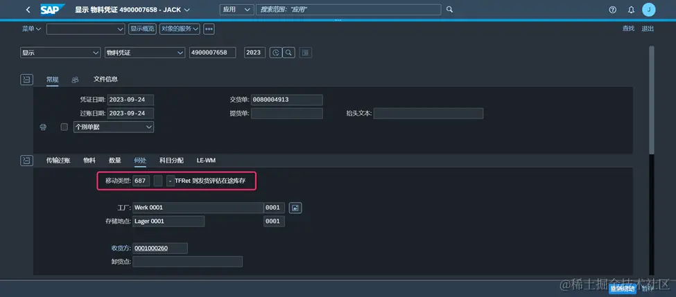Open the 物料凭证 document type dropdown
This screenshot has height=297, width=676.
[x=145, y=53]
